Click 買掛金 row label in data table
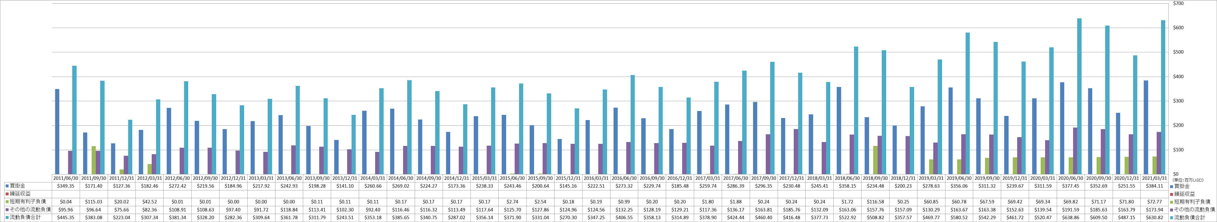The height and width of the screenshot is (222, 1217). point(17,187)
